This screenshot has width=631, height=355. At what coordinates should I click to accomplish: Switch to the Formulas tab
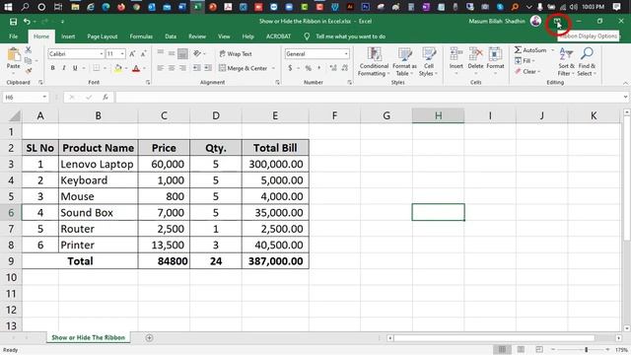[141, 36]
